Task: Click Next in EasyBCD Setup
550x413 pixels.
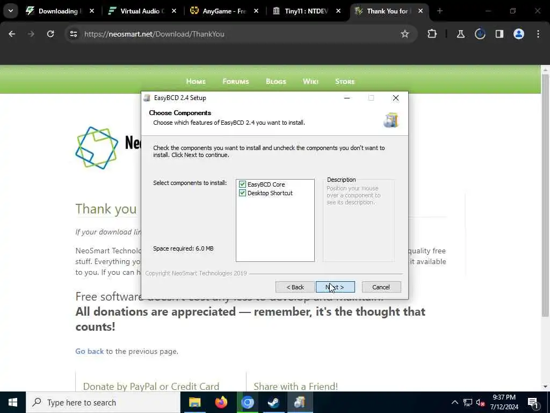Action: (335, 287)
